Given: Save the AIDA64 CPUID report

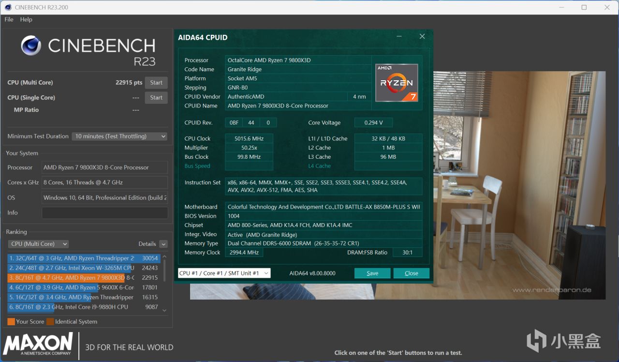Looking at the screenshot, I should [x=372, y=273].
